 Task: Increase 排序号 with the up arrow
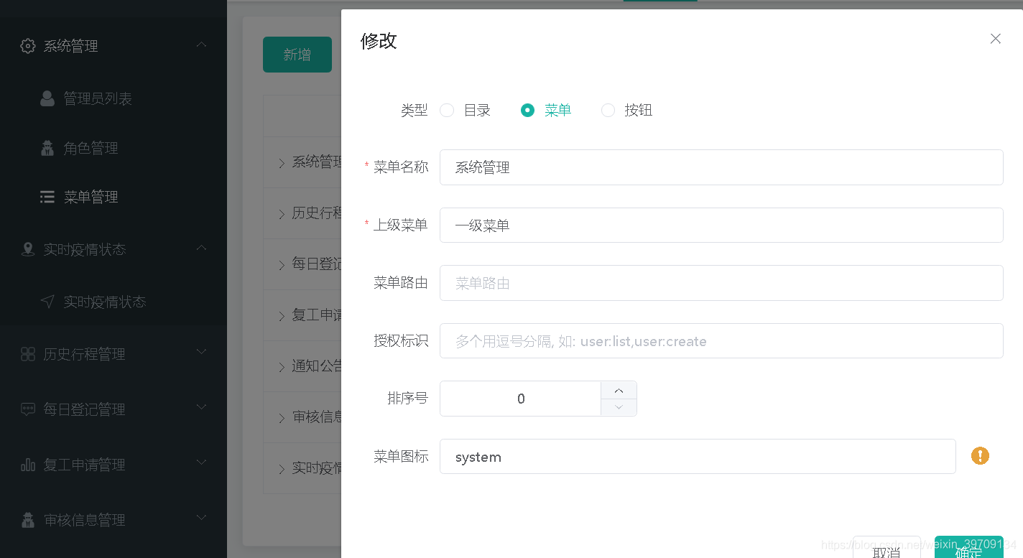coord(619,390)
